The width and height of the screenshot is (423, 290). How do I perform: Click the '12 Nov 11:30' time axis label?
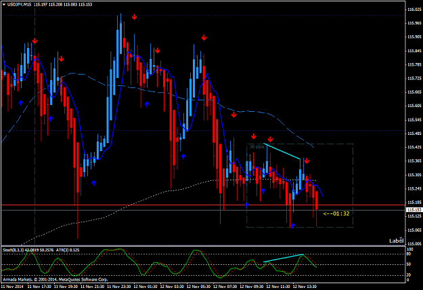278,287
